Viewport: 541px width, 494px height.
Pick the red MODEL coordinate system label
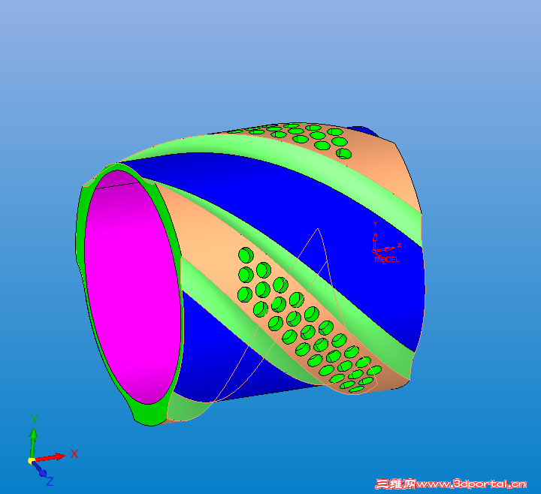[x=387, y=260]
